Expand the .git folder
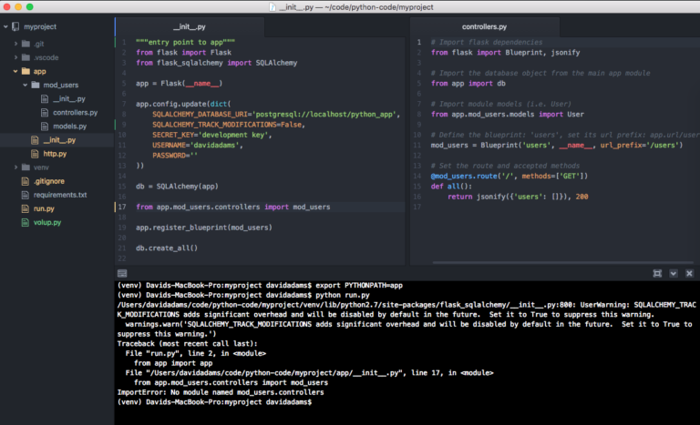This screenshot has width=700, height=425. (x=15, y=43)
